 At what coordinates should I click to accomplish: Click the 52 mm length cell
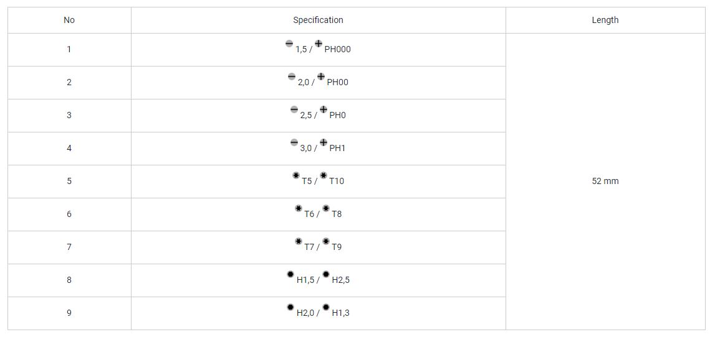click(x=605, y=181)
